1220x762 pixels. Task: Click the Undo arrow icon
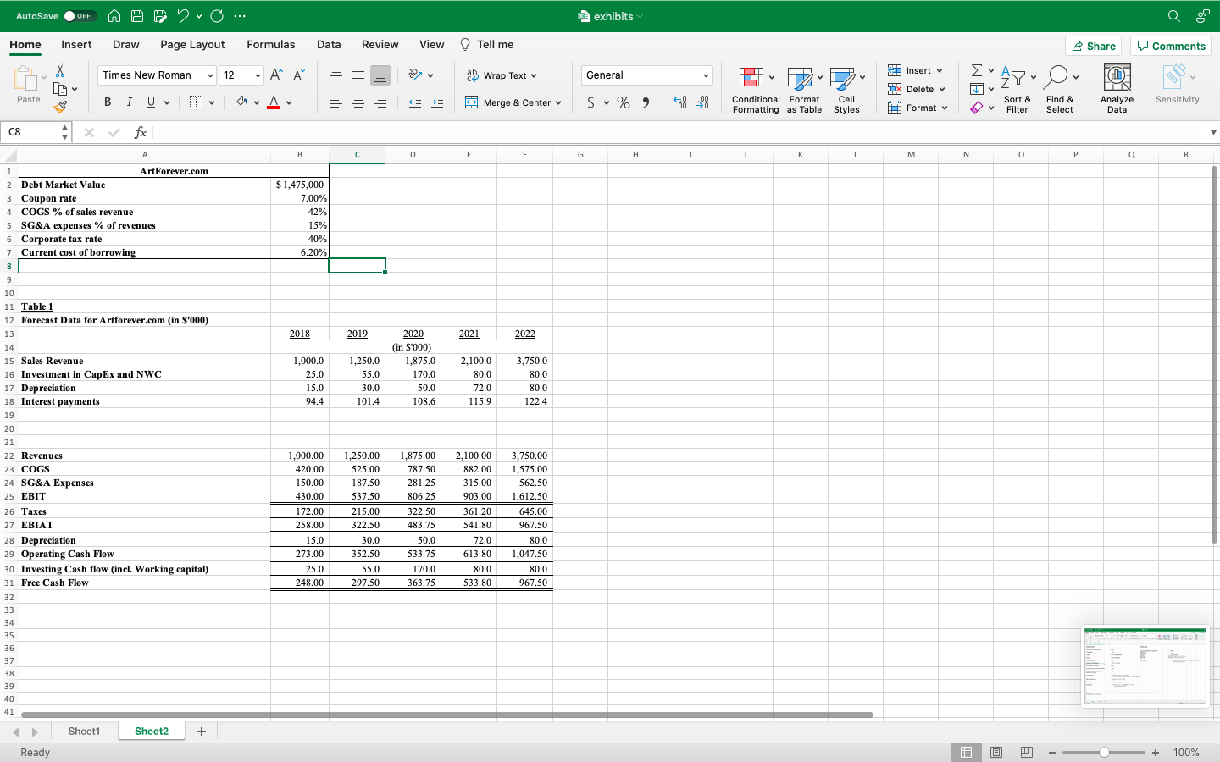pos(183,16)
